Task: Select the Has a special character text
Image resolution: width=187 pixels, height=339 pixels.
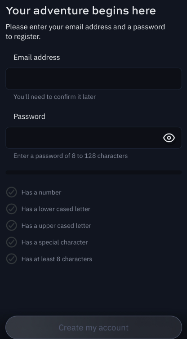Action: (x=55, y=242)
